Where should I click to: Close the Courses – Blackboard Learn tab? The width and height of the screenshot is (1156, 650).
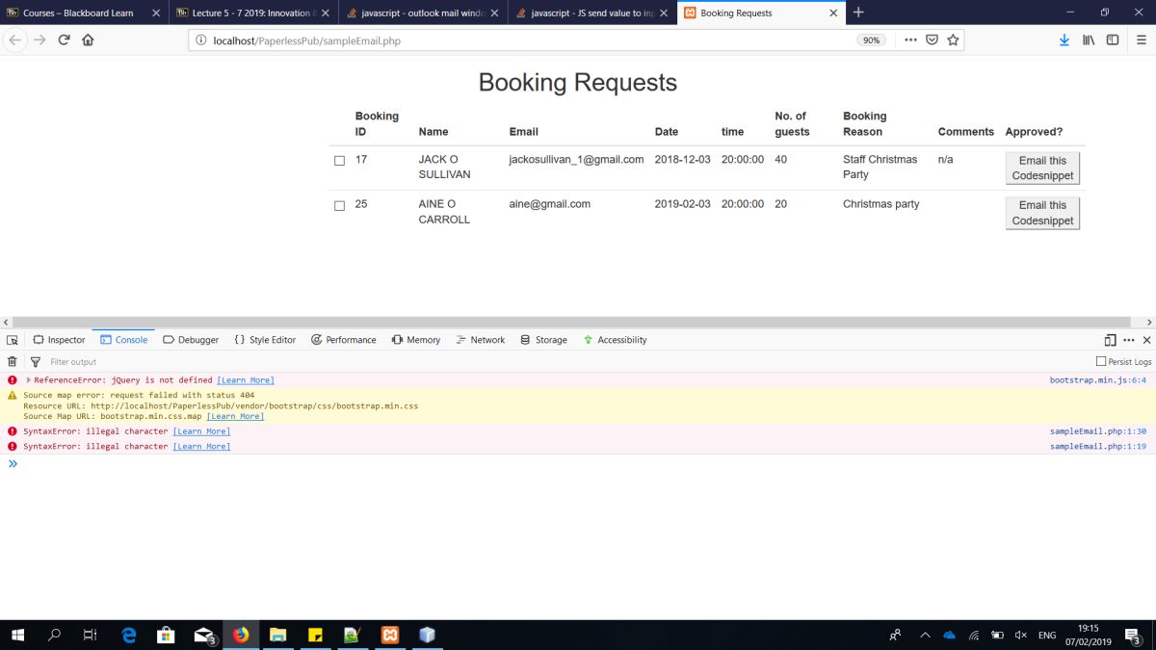pyautogui.click(x=156, y=13)
